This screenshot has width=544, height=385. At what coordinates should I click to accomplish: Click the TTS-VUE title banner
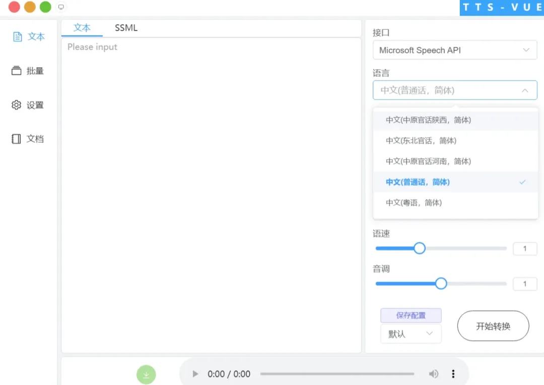coord(502,8)
